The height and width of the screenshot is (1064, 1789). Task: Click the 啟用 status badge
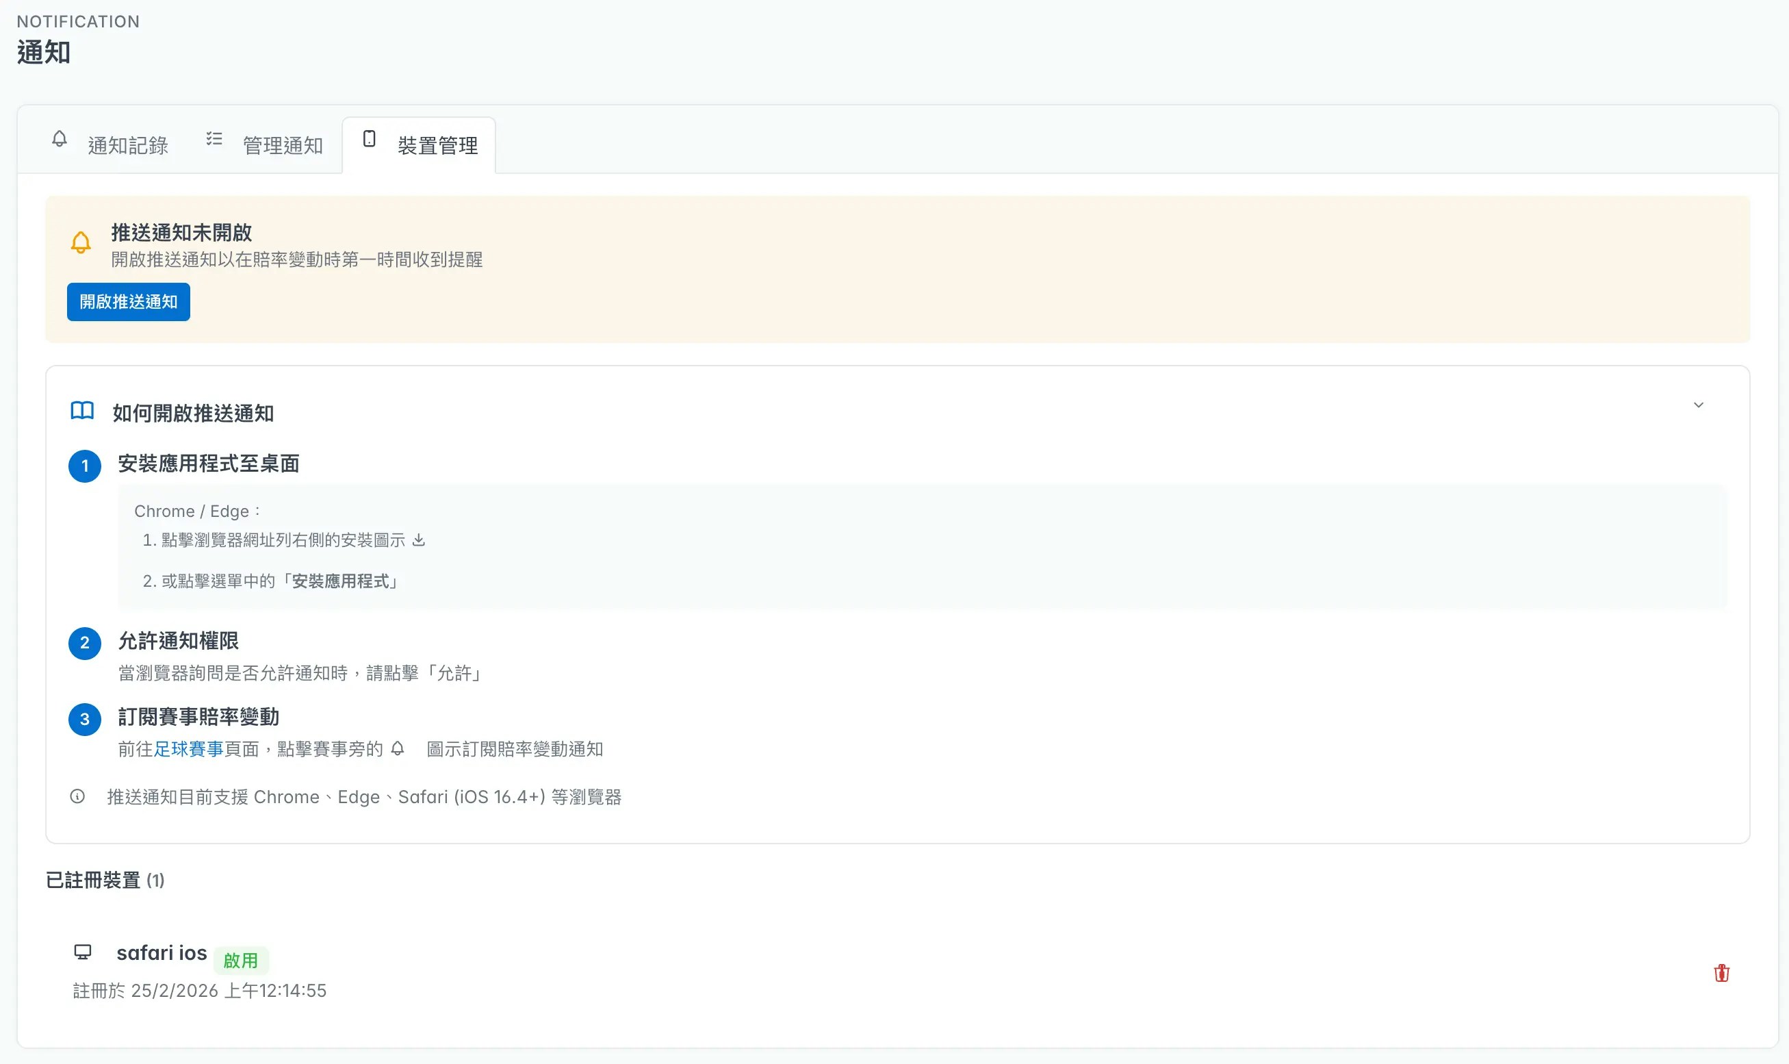coord(241,961)
